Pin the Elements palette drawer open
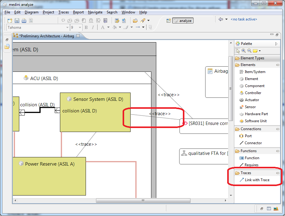Screen dimensions: 285x216 [x=278, y=65]
